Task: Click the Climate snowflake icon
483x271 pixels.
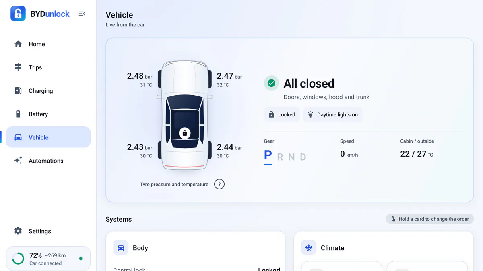Action: tap(309, 248)
